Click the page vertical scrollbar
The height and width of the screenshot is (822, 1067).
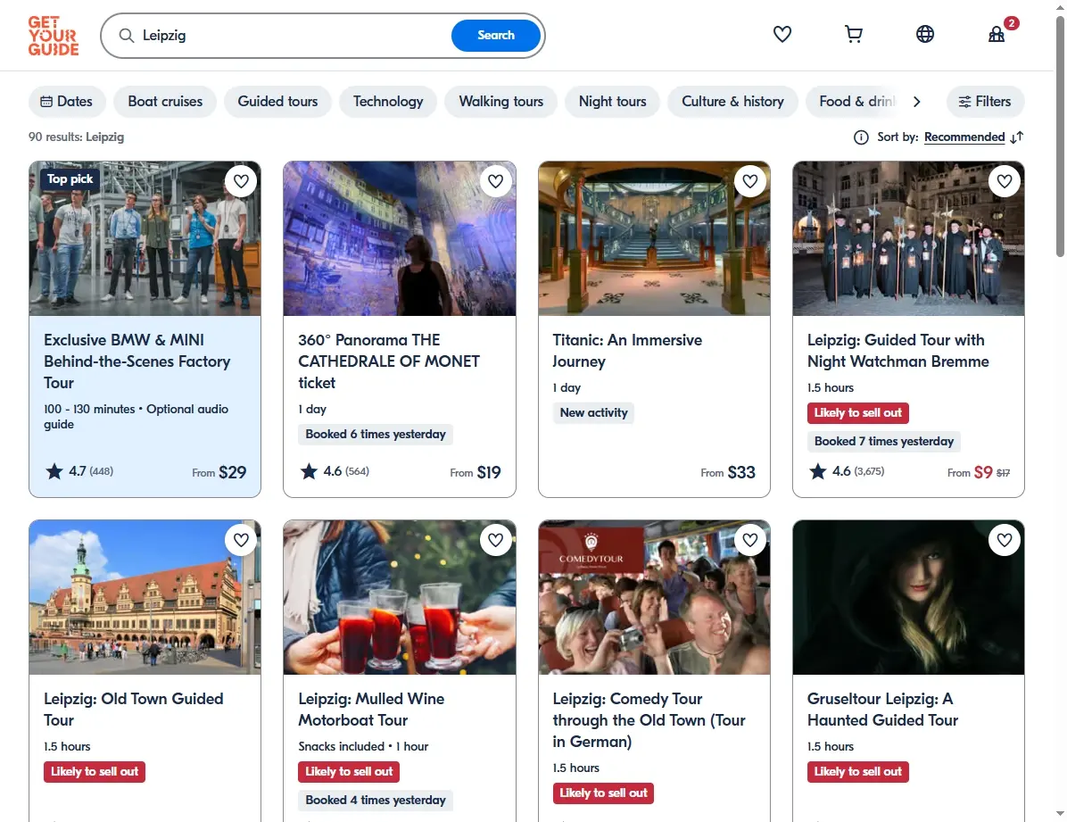[1060, 137]
